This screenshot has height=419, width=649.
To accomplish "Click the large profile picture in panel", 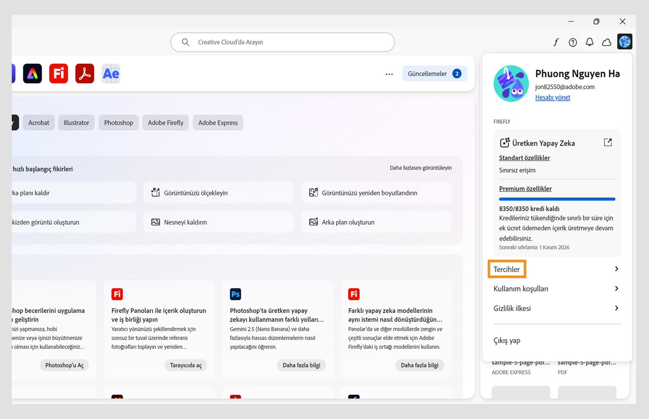I will coord(511,83).
